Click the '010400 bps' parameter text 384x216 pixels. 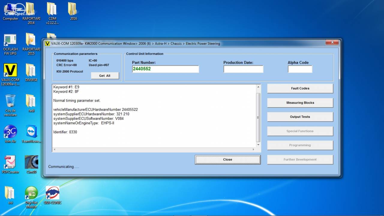[65, 61]
